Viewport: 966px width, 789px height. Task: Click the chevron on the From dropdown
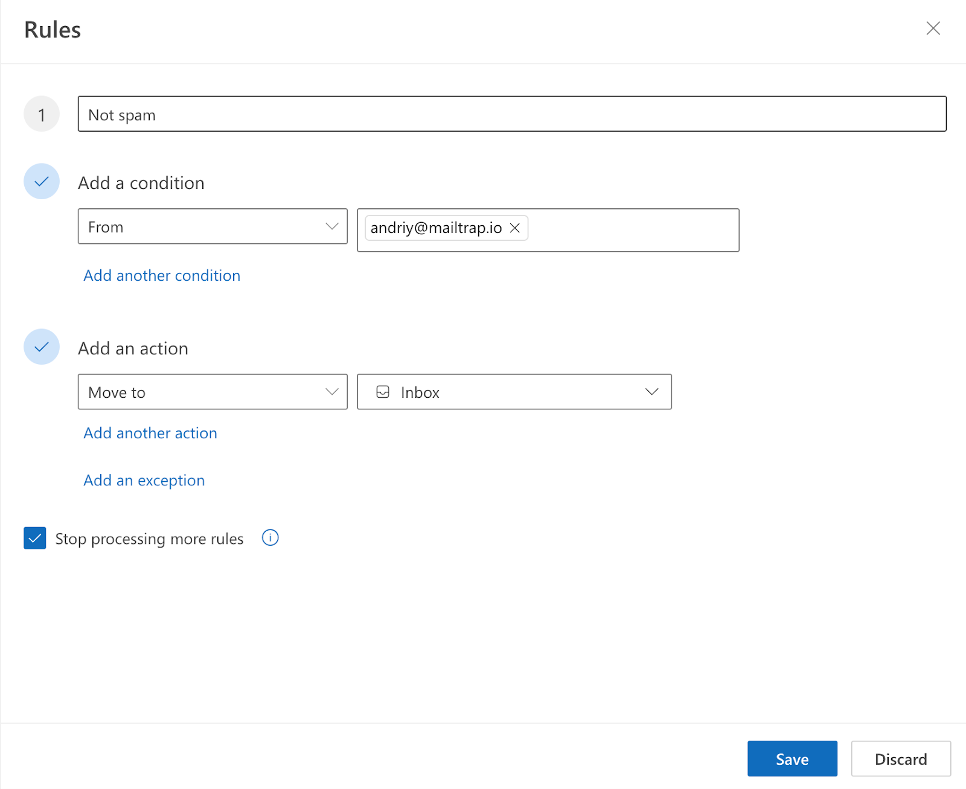(331, 226)
